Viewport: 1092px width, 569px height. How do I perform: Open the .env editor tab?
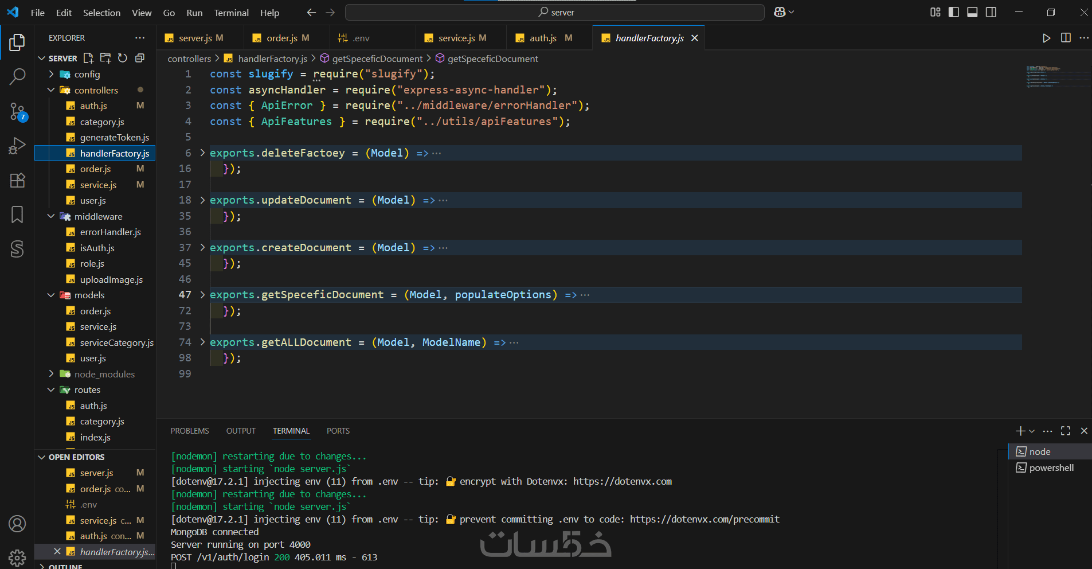coord(361,38)
